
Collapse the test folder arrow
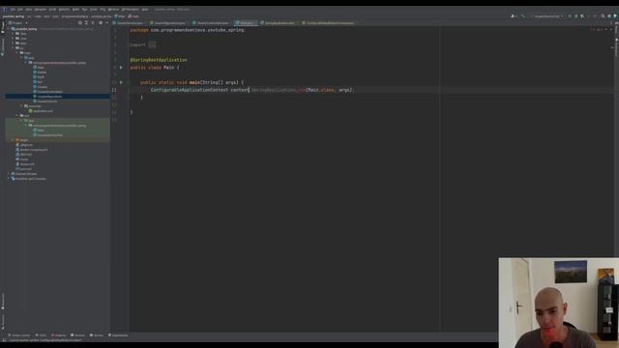coord(17,116)
